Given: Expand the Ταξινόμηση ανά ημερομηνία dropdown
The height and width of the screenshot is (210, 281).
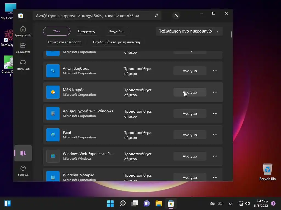Looking at the screenshot, I should click(x=189, y=31).
